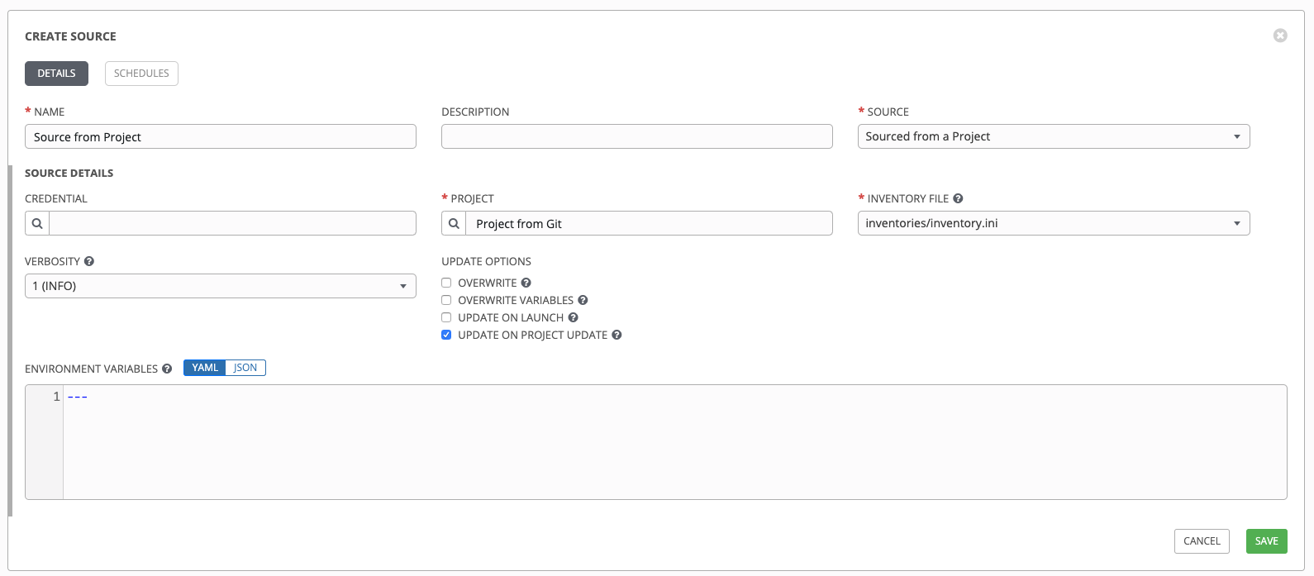Click help icon next to Update on Launch

click(573, 317)
